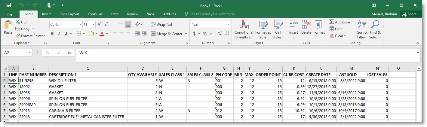Toggle Bold formatting
This screenshot has width=427, height=127.
(52, 34)
